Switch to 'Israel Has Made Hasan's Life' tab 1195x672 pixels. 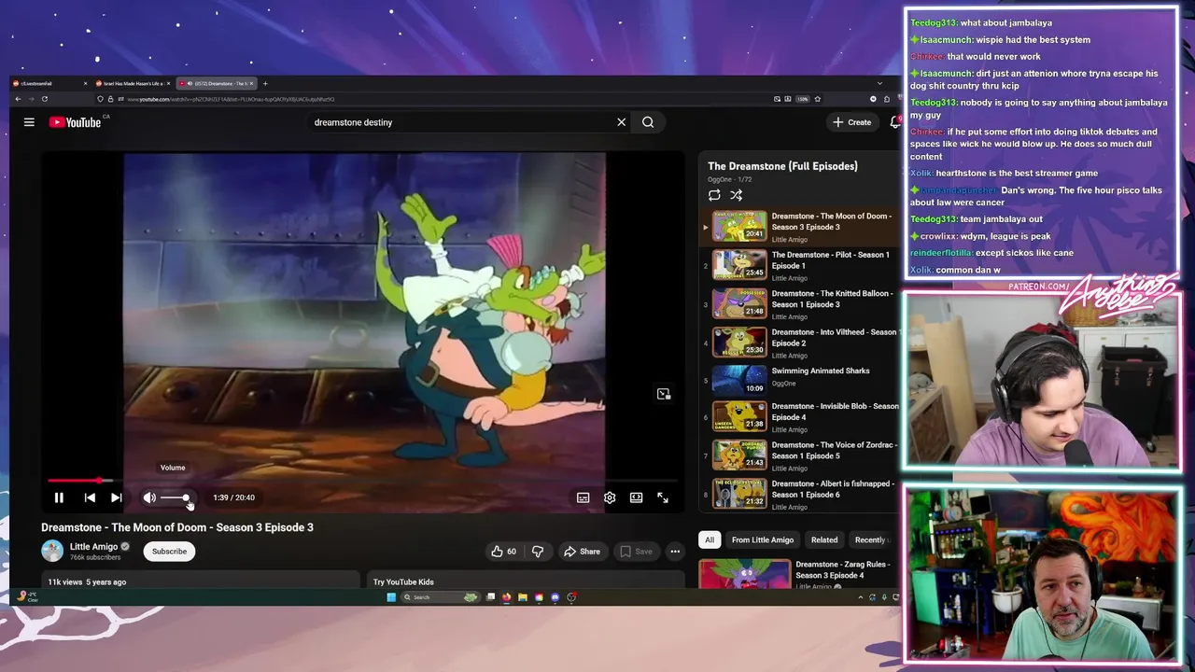click(133, 83)
